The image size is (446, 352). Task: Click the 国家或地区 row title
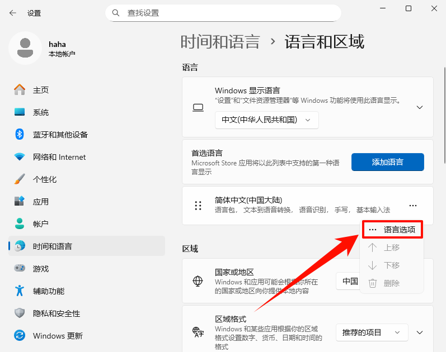click(234, 272)
